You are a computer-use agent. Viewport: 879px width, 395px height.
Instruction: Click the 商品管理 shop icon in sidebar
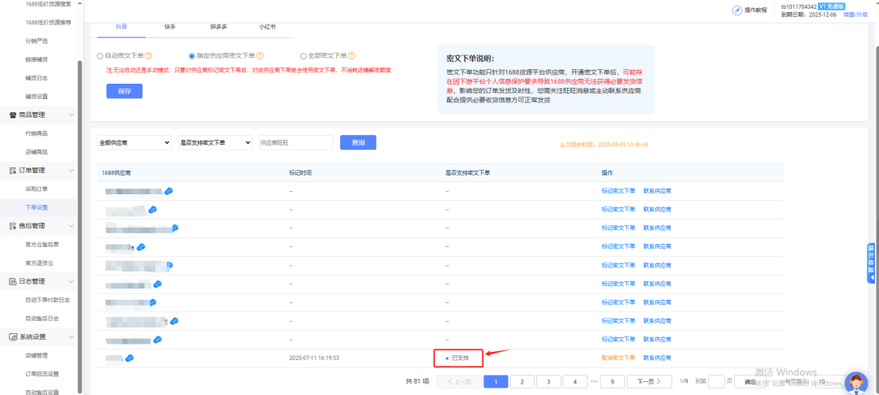pos(12,115)
